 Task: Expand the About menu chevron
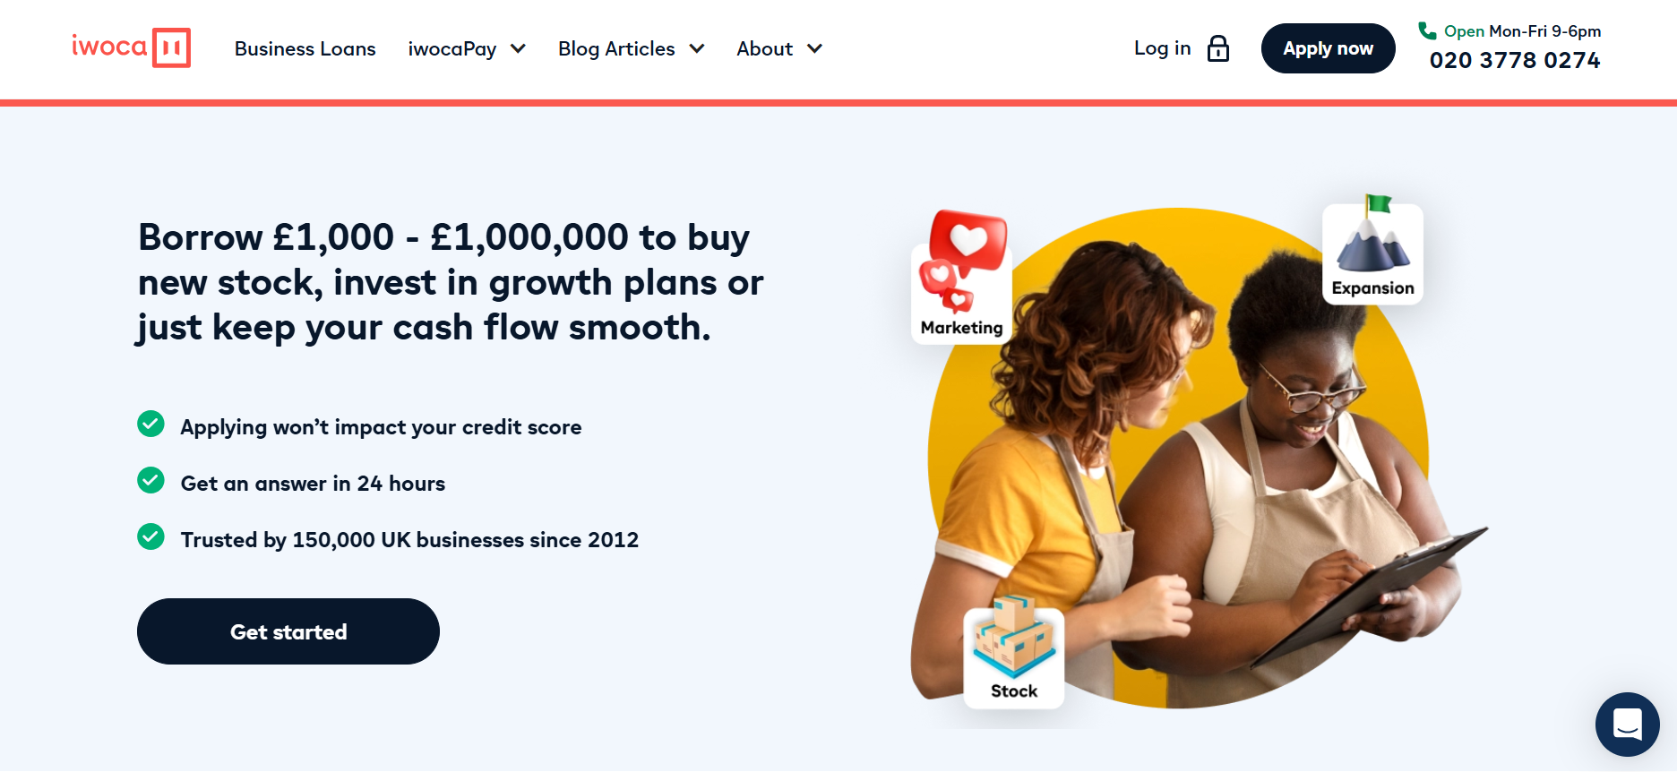[x=814, y=48]
